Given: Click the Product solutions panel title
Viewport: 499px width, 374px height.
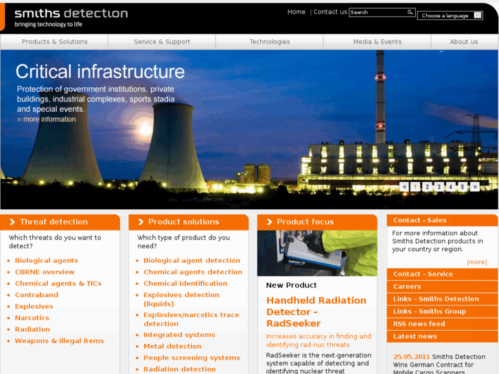Looking at the screenshot, I should pos(184,222).
